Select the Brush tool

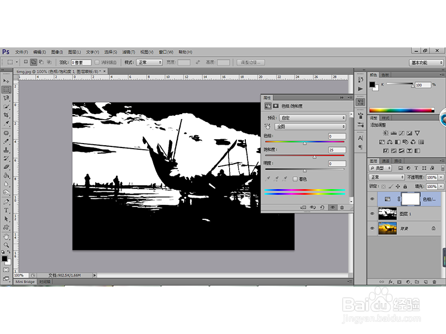pyautogui.click(x=6, y=141)
